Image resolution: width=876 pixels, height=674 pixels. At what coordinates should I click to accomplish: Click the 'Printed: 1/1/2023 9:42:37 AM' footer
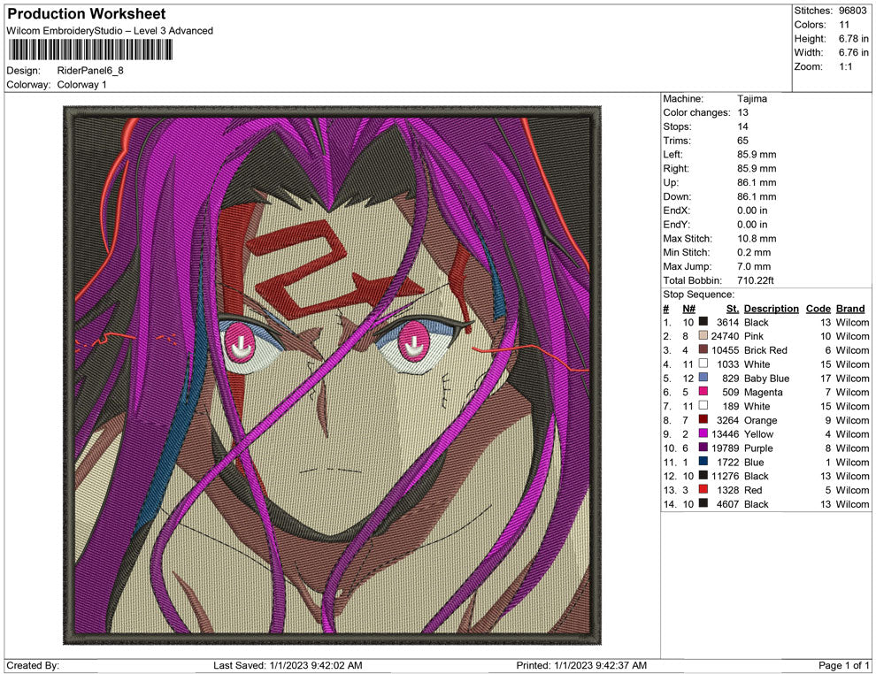[x=581, y=665]
